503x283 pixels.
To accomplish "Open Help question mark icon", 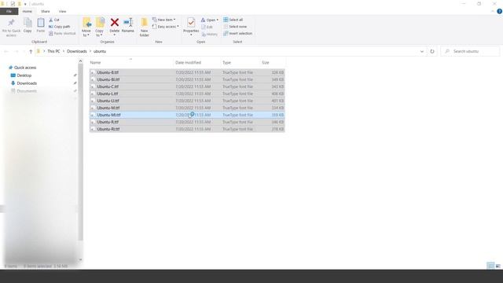I will pyautogui.click(x=499, y=11).
